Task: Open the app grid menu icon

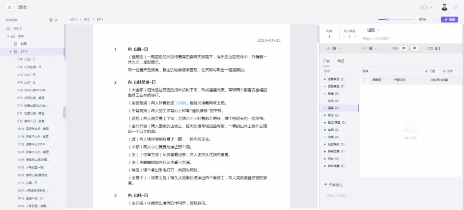Action: click(9, 7)
